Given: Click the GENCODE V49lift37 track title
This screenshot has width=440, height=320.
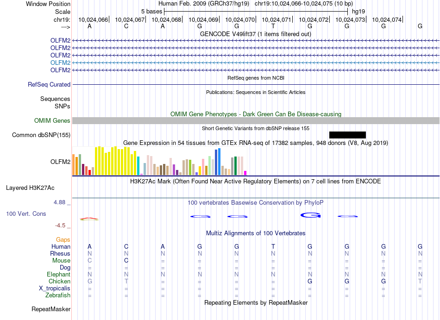Looking at the screenshot, I should pos(256,34).
